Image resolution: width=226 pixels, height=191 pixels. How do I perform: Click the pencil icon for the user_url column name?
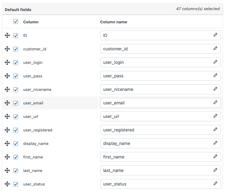click(215, 116)
